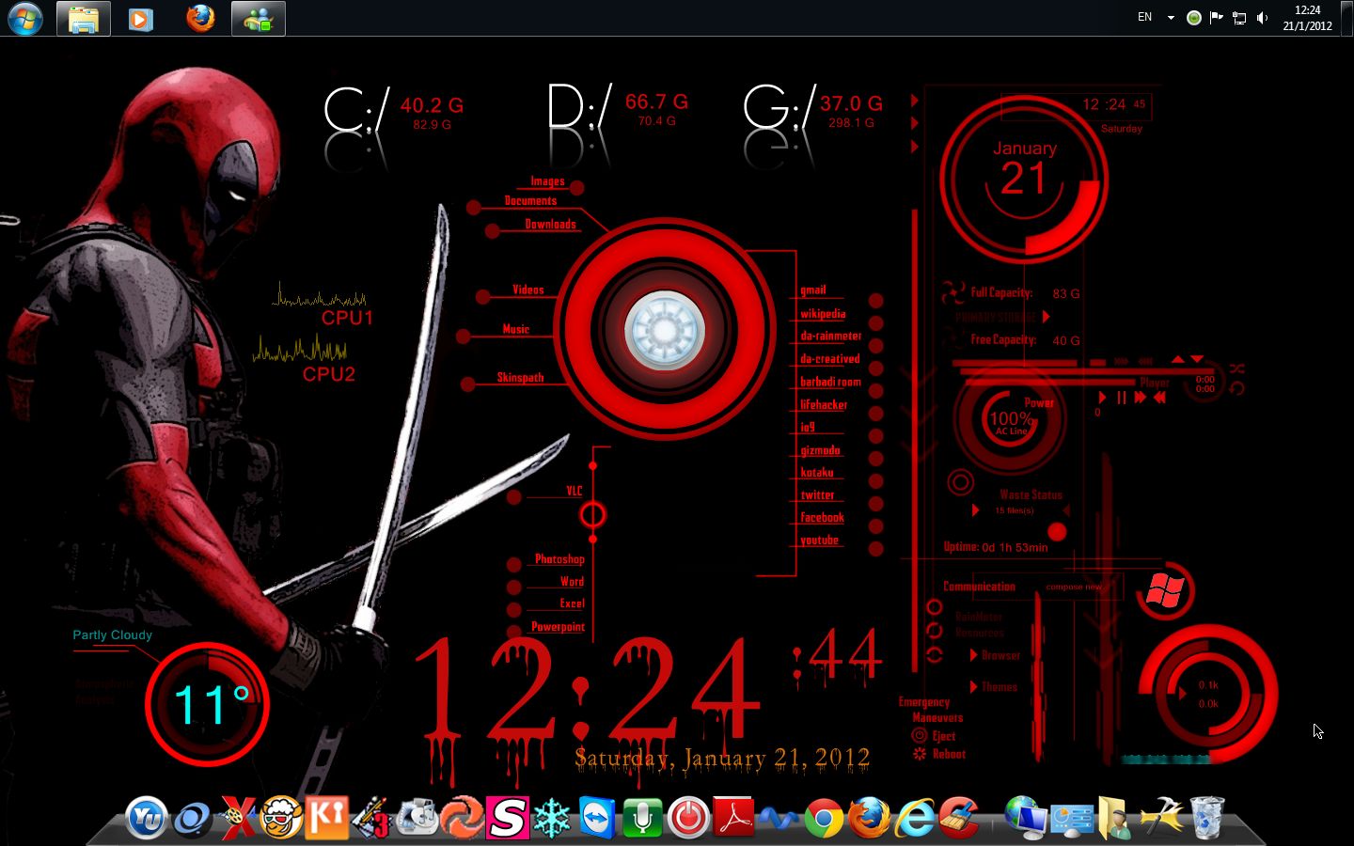Open the Documents folder link
The height and width of the screenshot is (846, 1354).
[530, 200]
